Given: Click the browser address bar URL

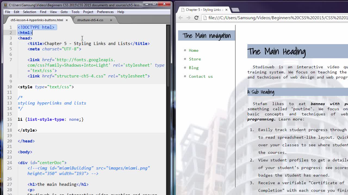Looking at the screenshot, I should 278,18.
